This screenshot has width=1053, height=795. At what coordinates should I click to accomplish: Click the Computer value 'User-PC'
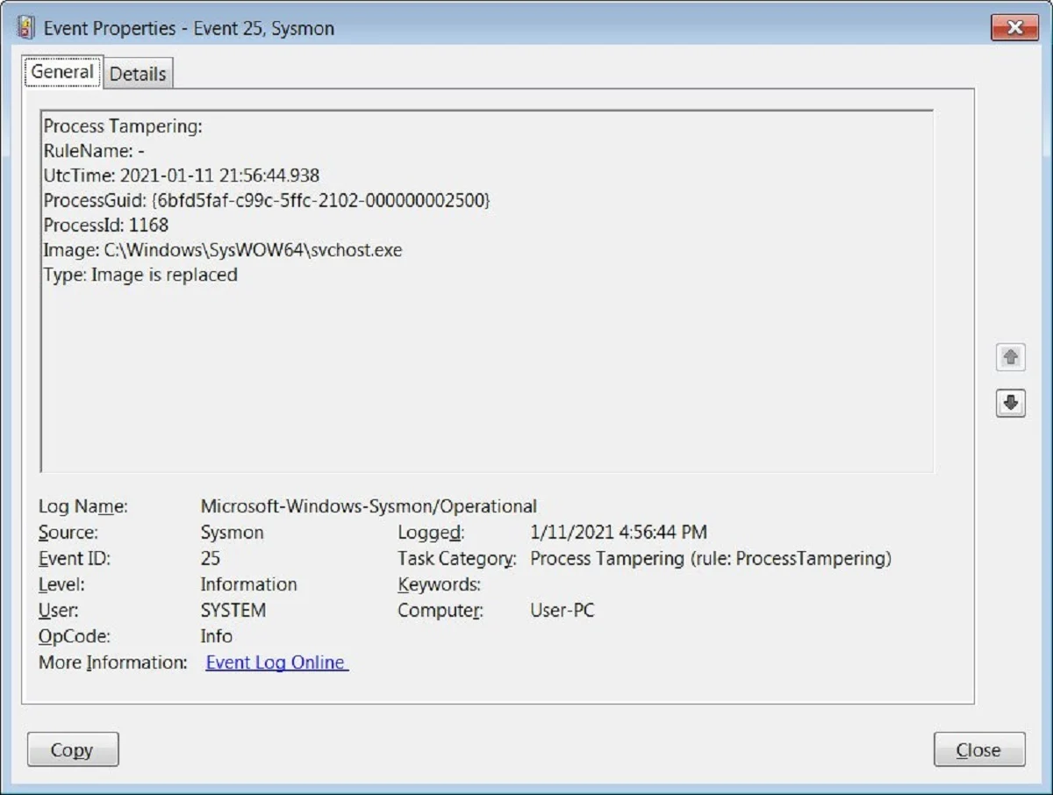(562, 610)
